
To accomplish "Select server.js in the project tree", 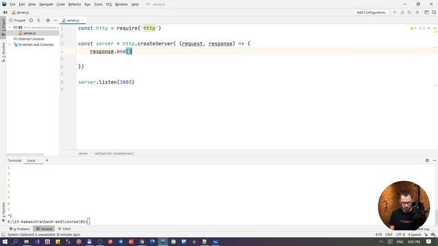I will click(29, 33).
